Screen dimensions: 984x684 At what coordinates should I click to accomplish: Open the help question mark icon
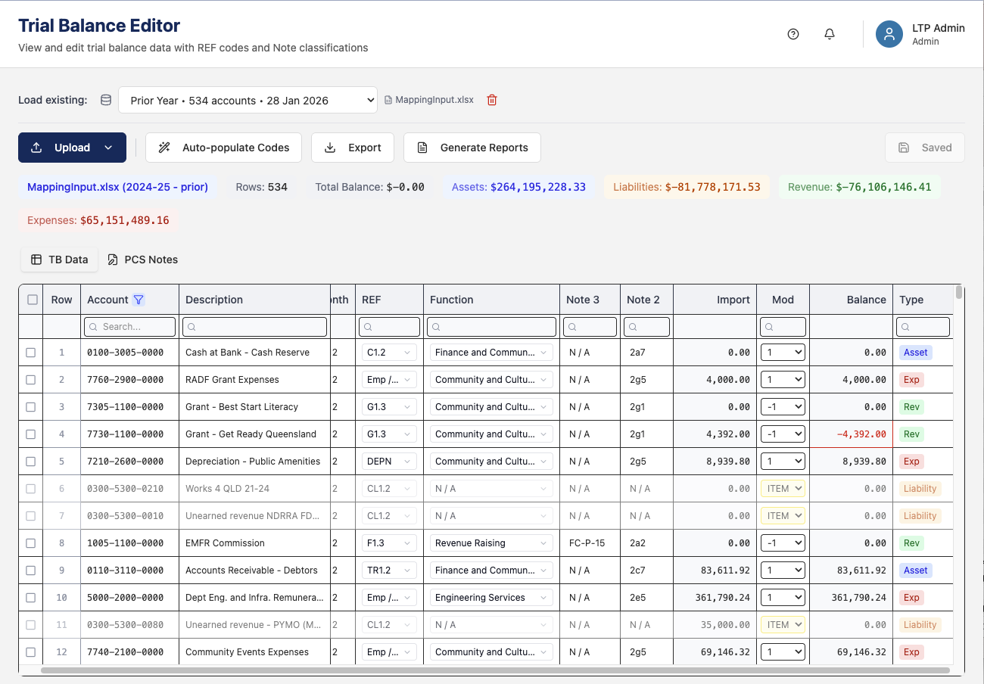(793, 34)
